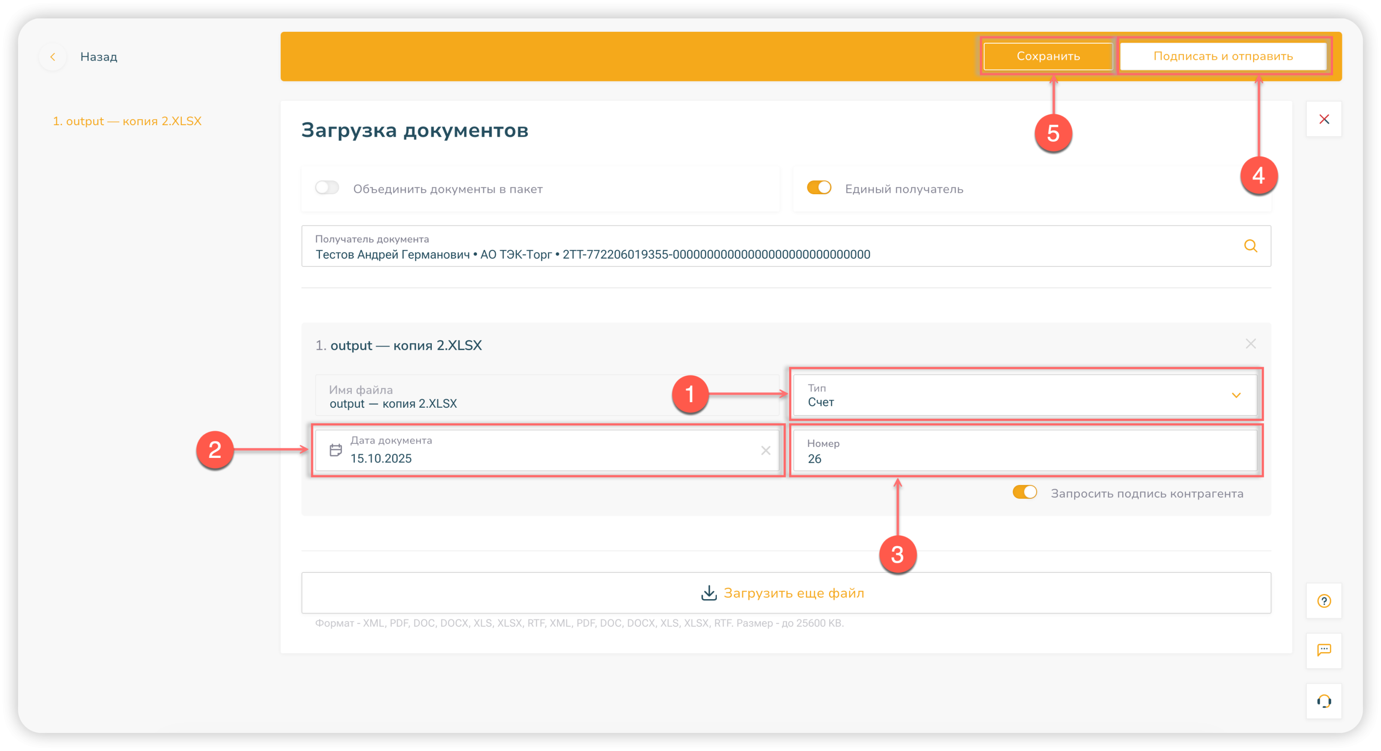Click the calendar icon in date field
The height and width of the screenshot is (751, 1381).
click(336, 450)
